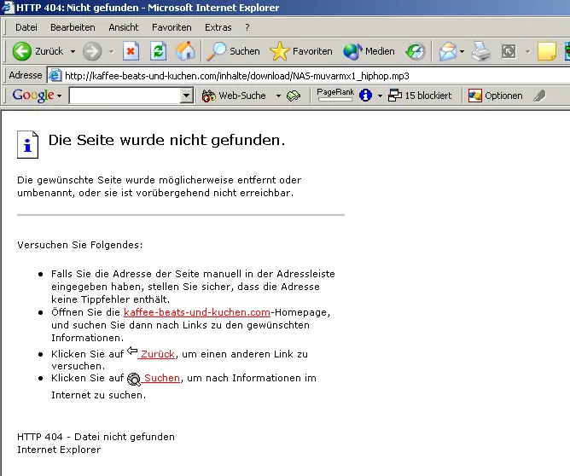The image size is (570, 476).
Task: Print the page with the printer icon
Action: [481, 51]
